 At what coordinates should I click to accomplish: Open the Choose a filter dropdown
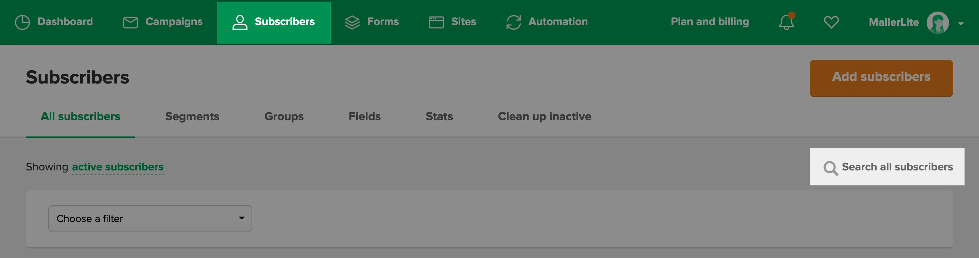(x=150, y=219)
